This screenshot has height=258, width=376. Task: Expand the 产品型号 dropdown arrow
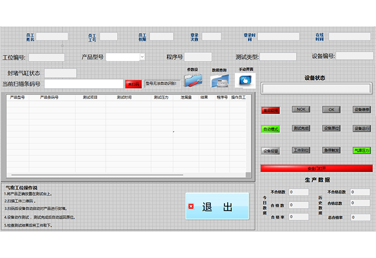[142, 57]
